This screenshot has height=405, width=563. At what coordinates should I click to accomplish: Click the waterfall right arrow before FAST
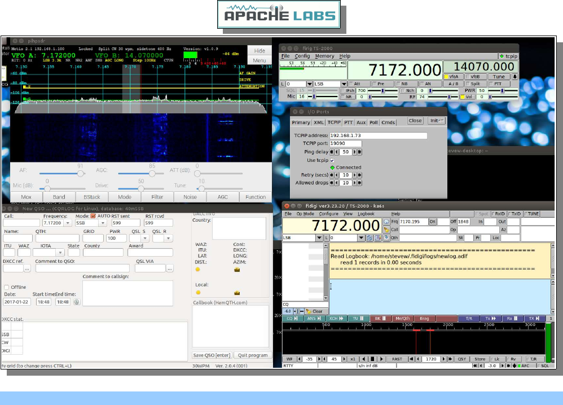[381, 359]
